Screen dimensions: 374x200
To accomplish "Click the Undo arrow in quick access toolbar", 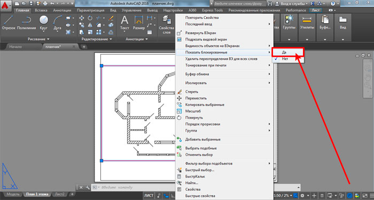I will pos(52,4).
